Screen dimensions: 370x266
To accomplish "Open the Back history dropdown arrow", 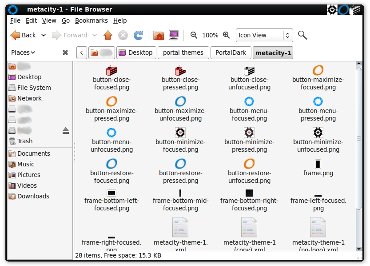I will coord(44,35).
